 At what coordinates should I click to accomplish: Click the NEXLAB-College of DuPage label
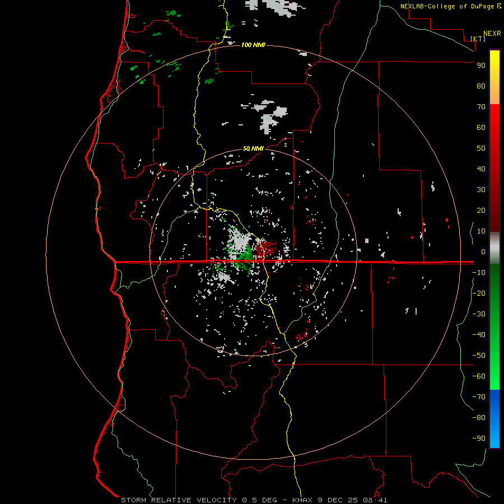tap(448, 6)
